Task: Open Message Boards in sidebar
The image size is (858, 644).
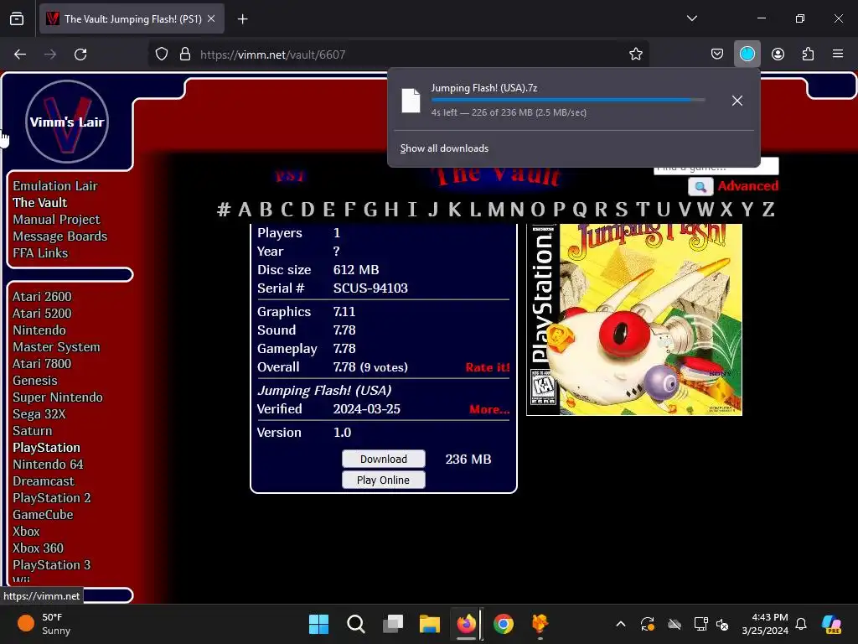Action: [x=60, y=236]
